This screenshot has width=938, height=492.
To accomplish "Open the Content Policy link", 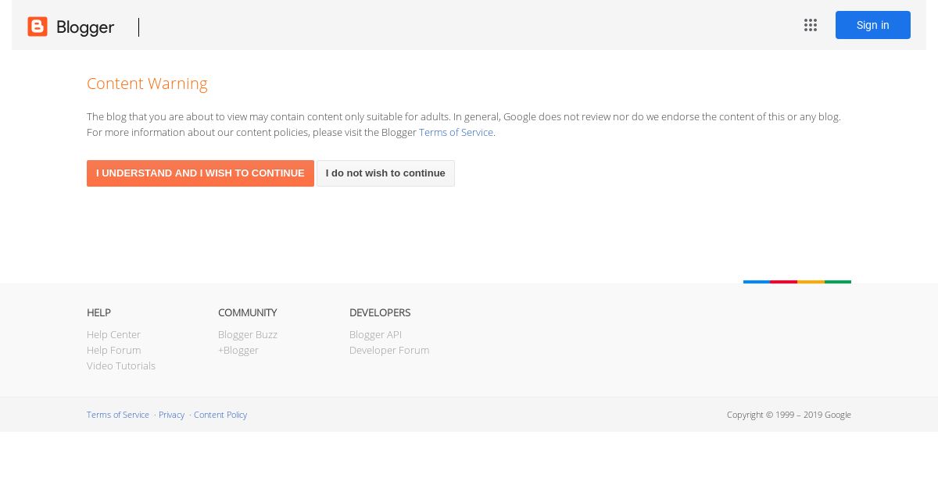I will (220, 415).
